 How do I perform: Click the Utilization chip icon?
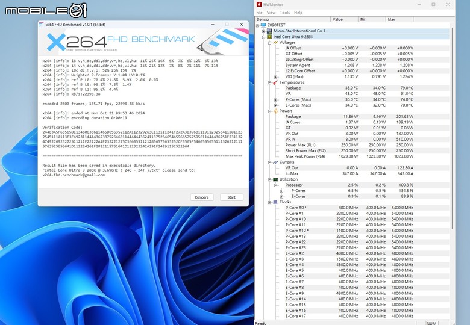(275, 179)
